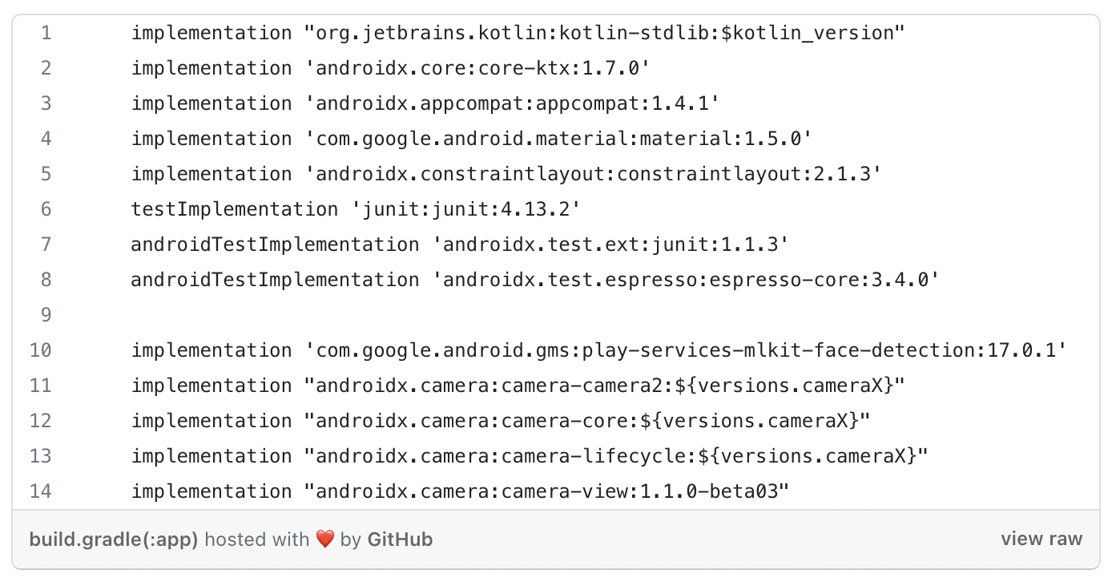
Task: Select line number 11
Action: click(40, 386)
